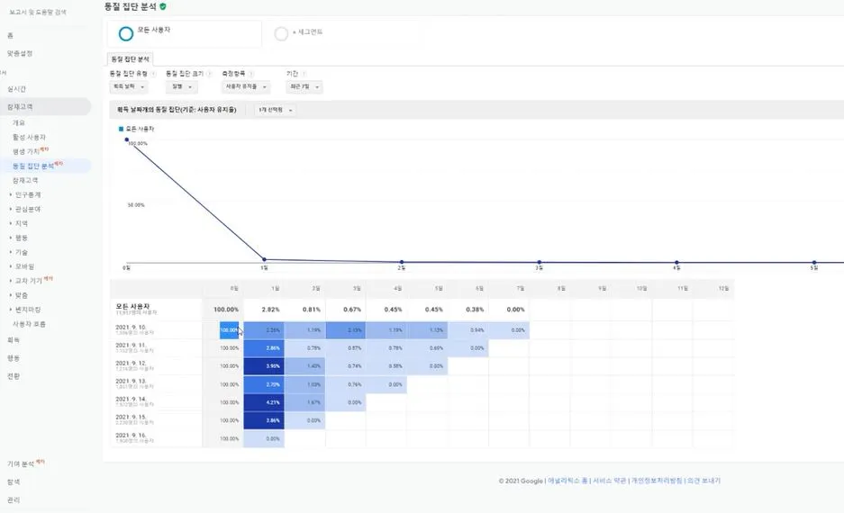Click the 0.38% total for day 6

474,310
